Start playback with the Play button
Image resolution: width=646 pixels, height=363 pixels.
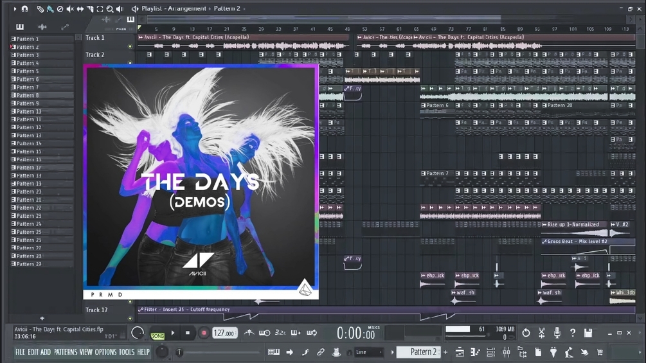point(173,333)
